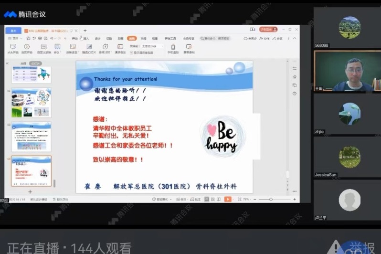Open the speaker notes (演讲备注) tool
The width and height of the screenshot is (381, 254).
(120, 49)
